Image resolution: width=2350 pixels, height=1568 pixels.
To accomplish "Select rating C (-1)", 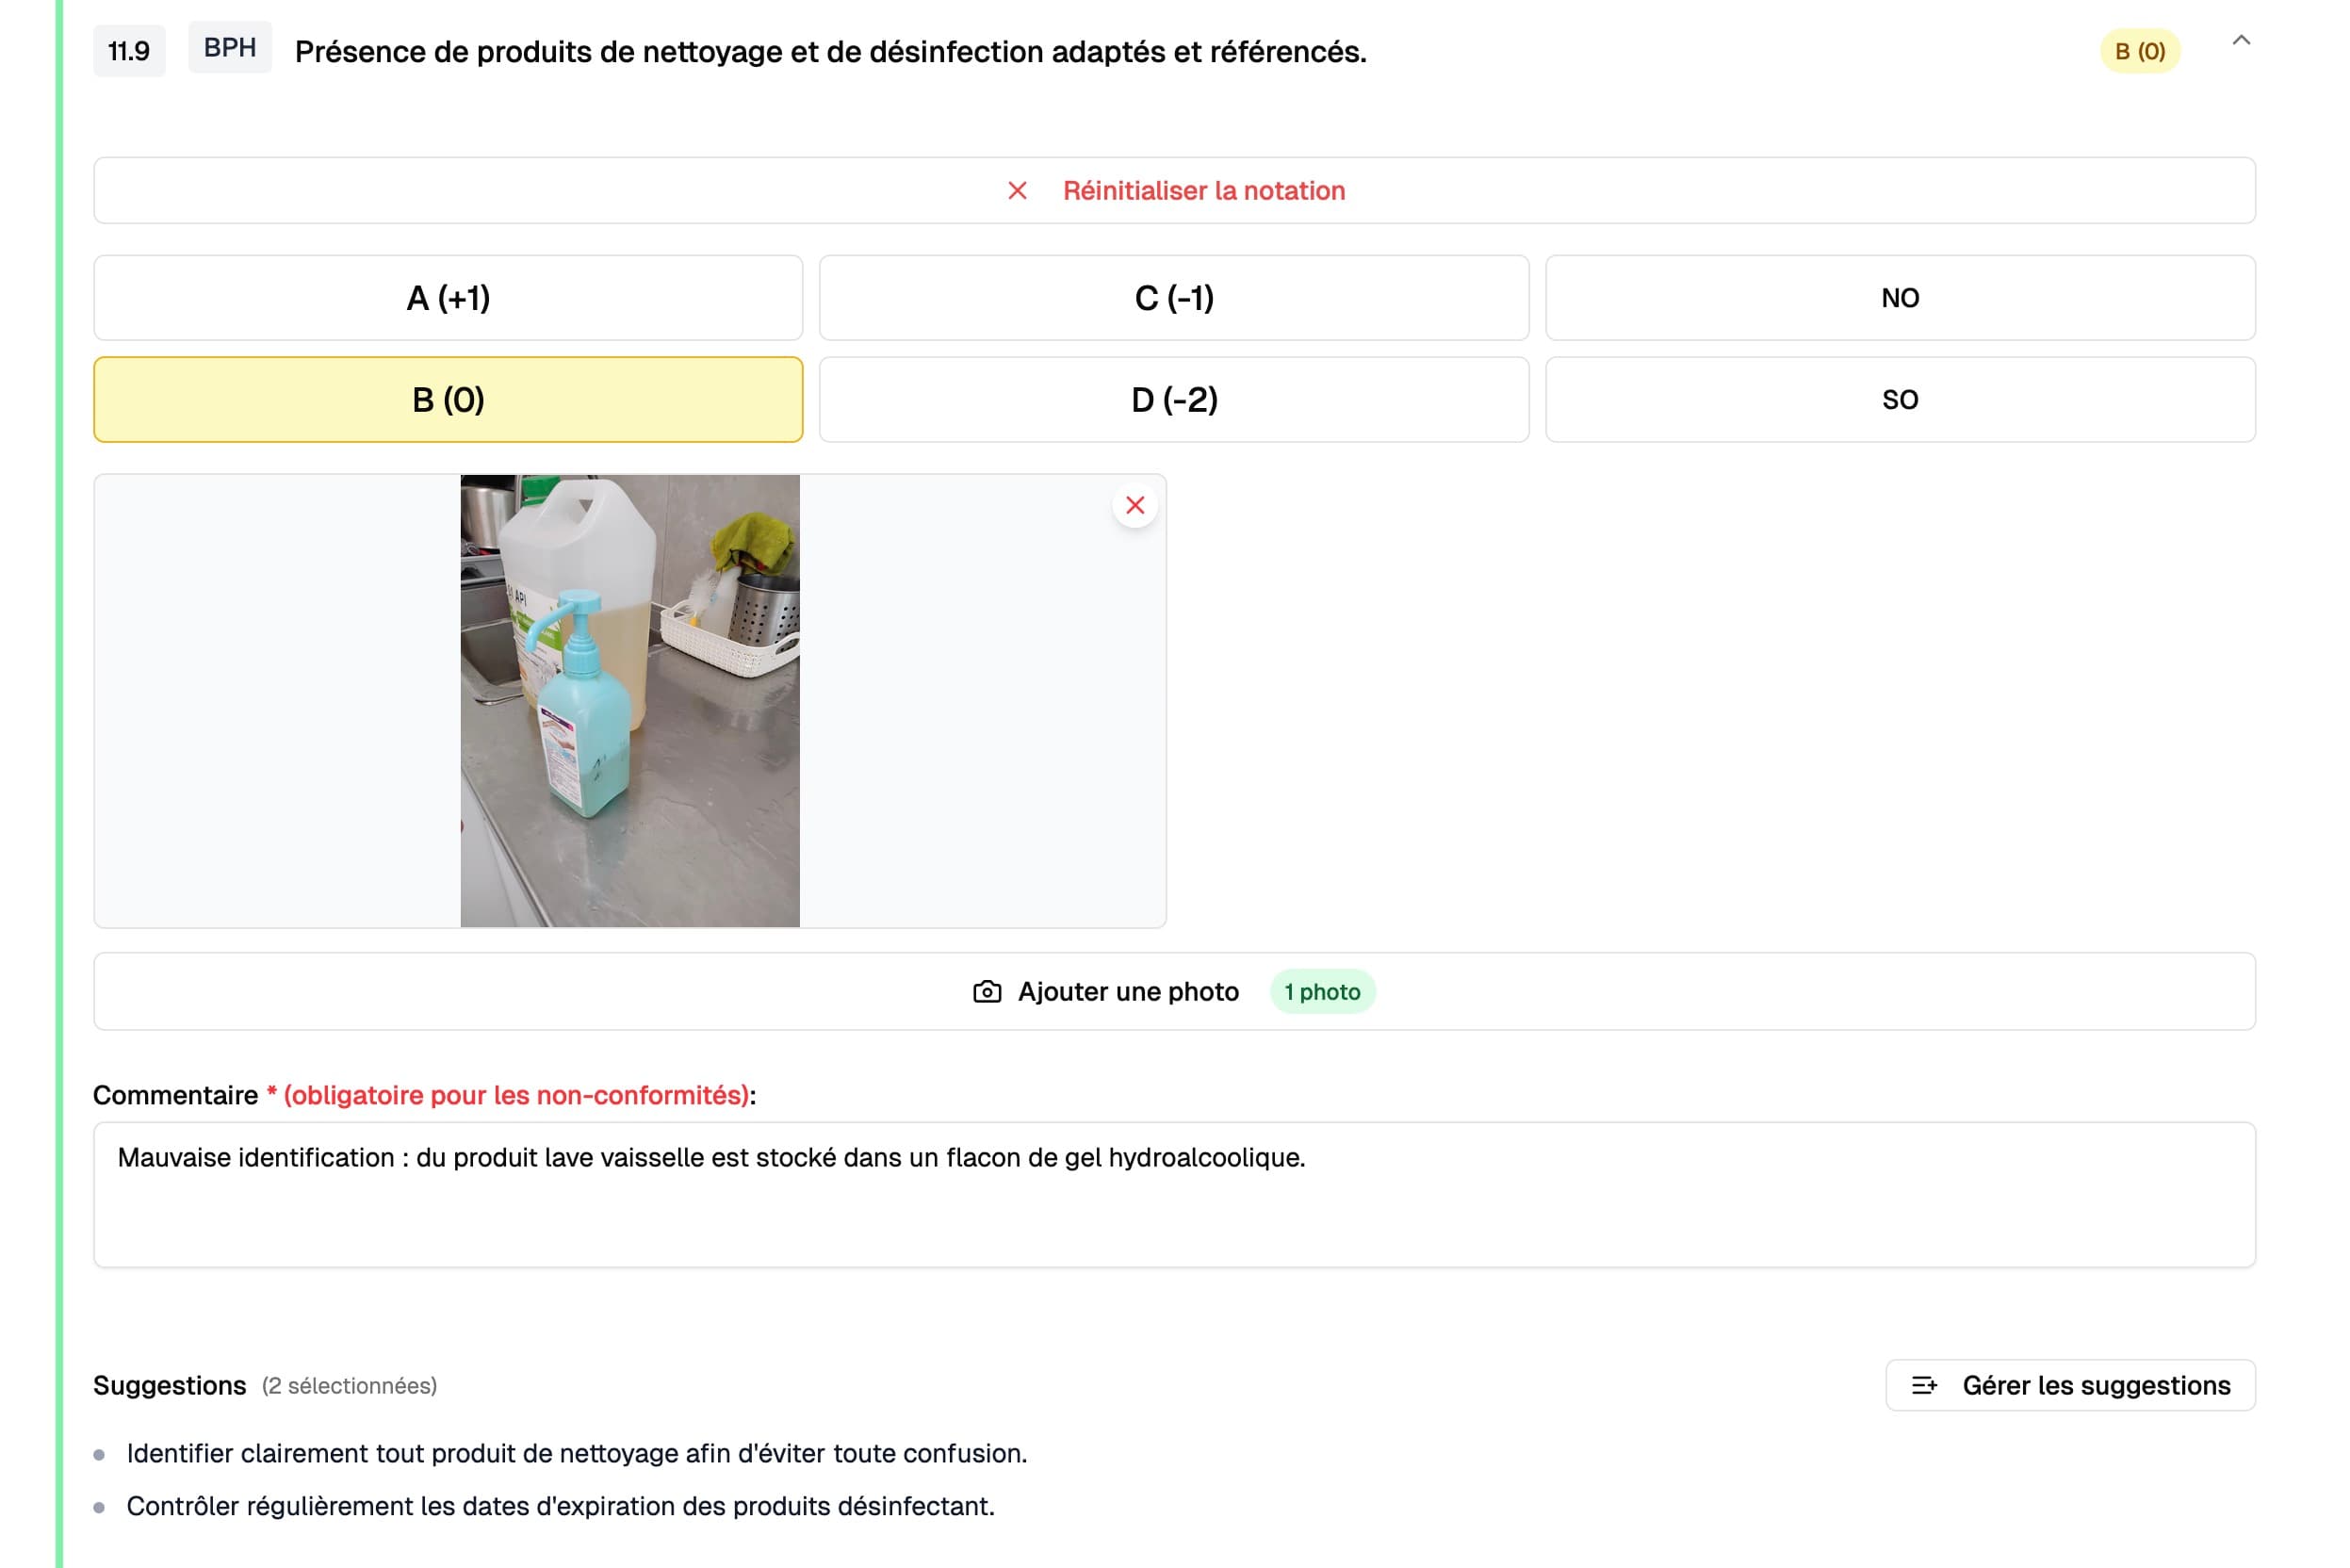I will [x=1174, y=298].
